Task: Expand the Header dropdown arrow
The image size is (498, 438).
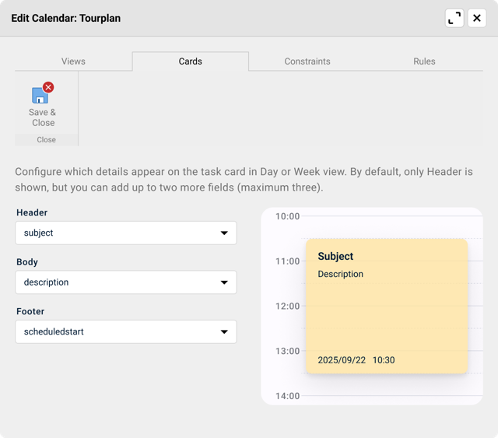Action: coord(224,233)
